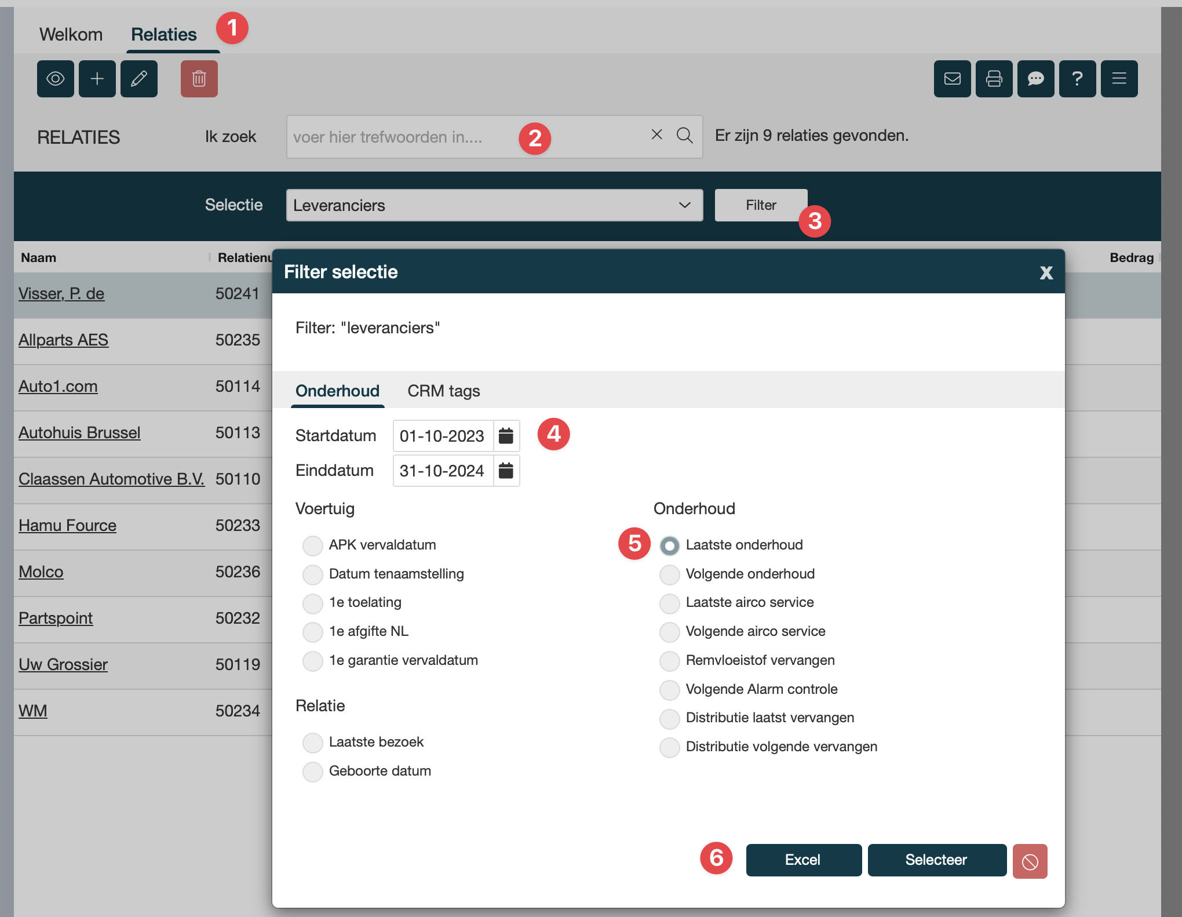Add a new relation with plus icon
Screen dimensions: 1182x917
pos(97,79)
